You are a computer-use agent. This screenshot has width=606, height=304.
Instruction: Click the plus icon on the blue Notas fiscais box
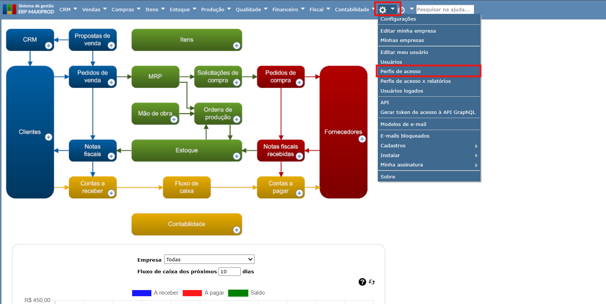(x=111, y=156)
